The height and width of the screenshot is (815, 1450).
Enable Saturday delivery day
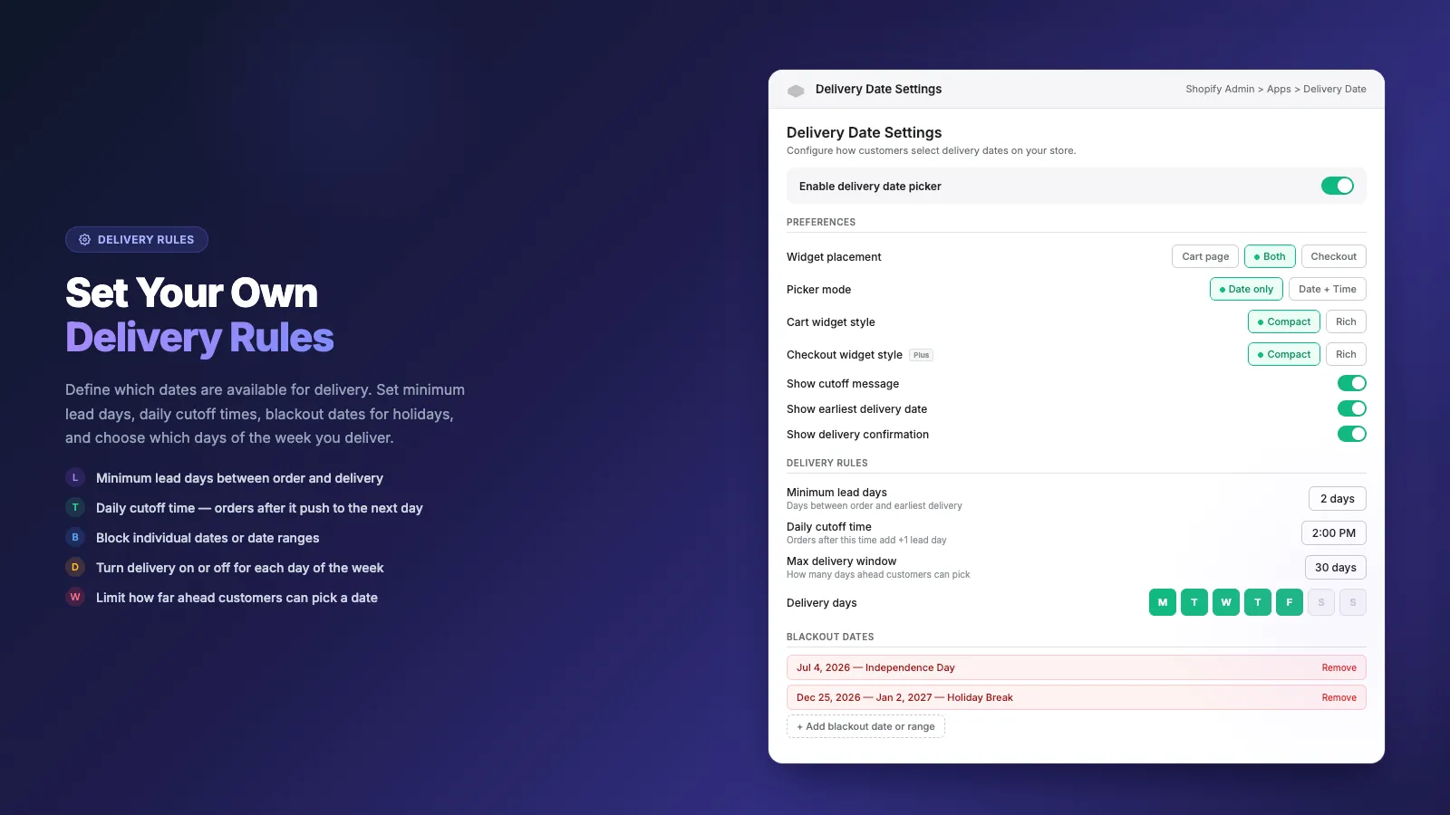[1321, 602]
